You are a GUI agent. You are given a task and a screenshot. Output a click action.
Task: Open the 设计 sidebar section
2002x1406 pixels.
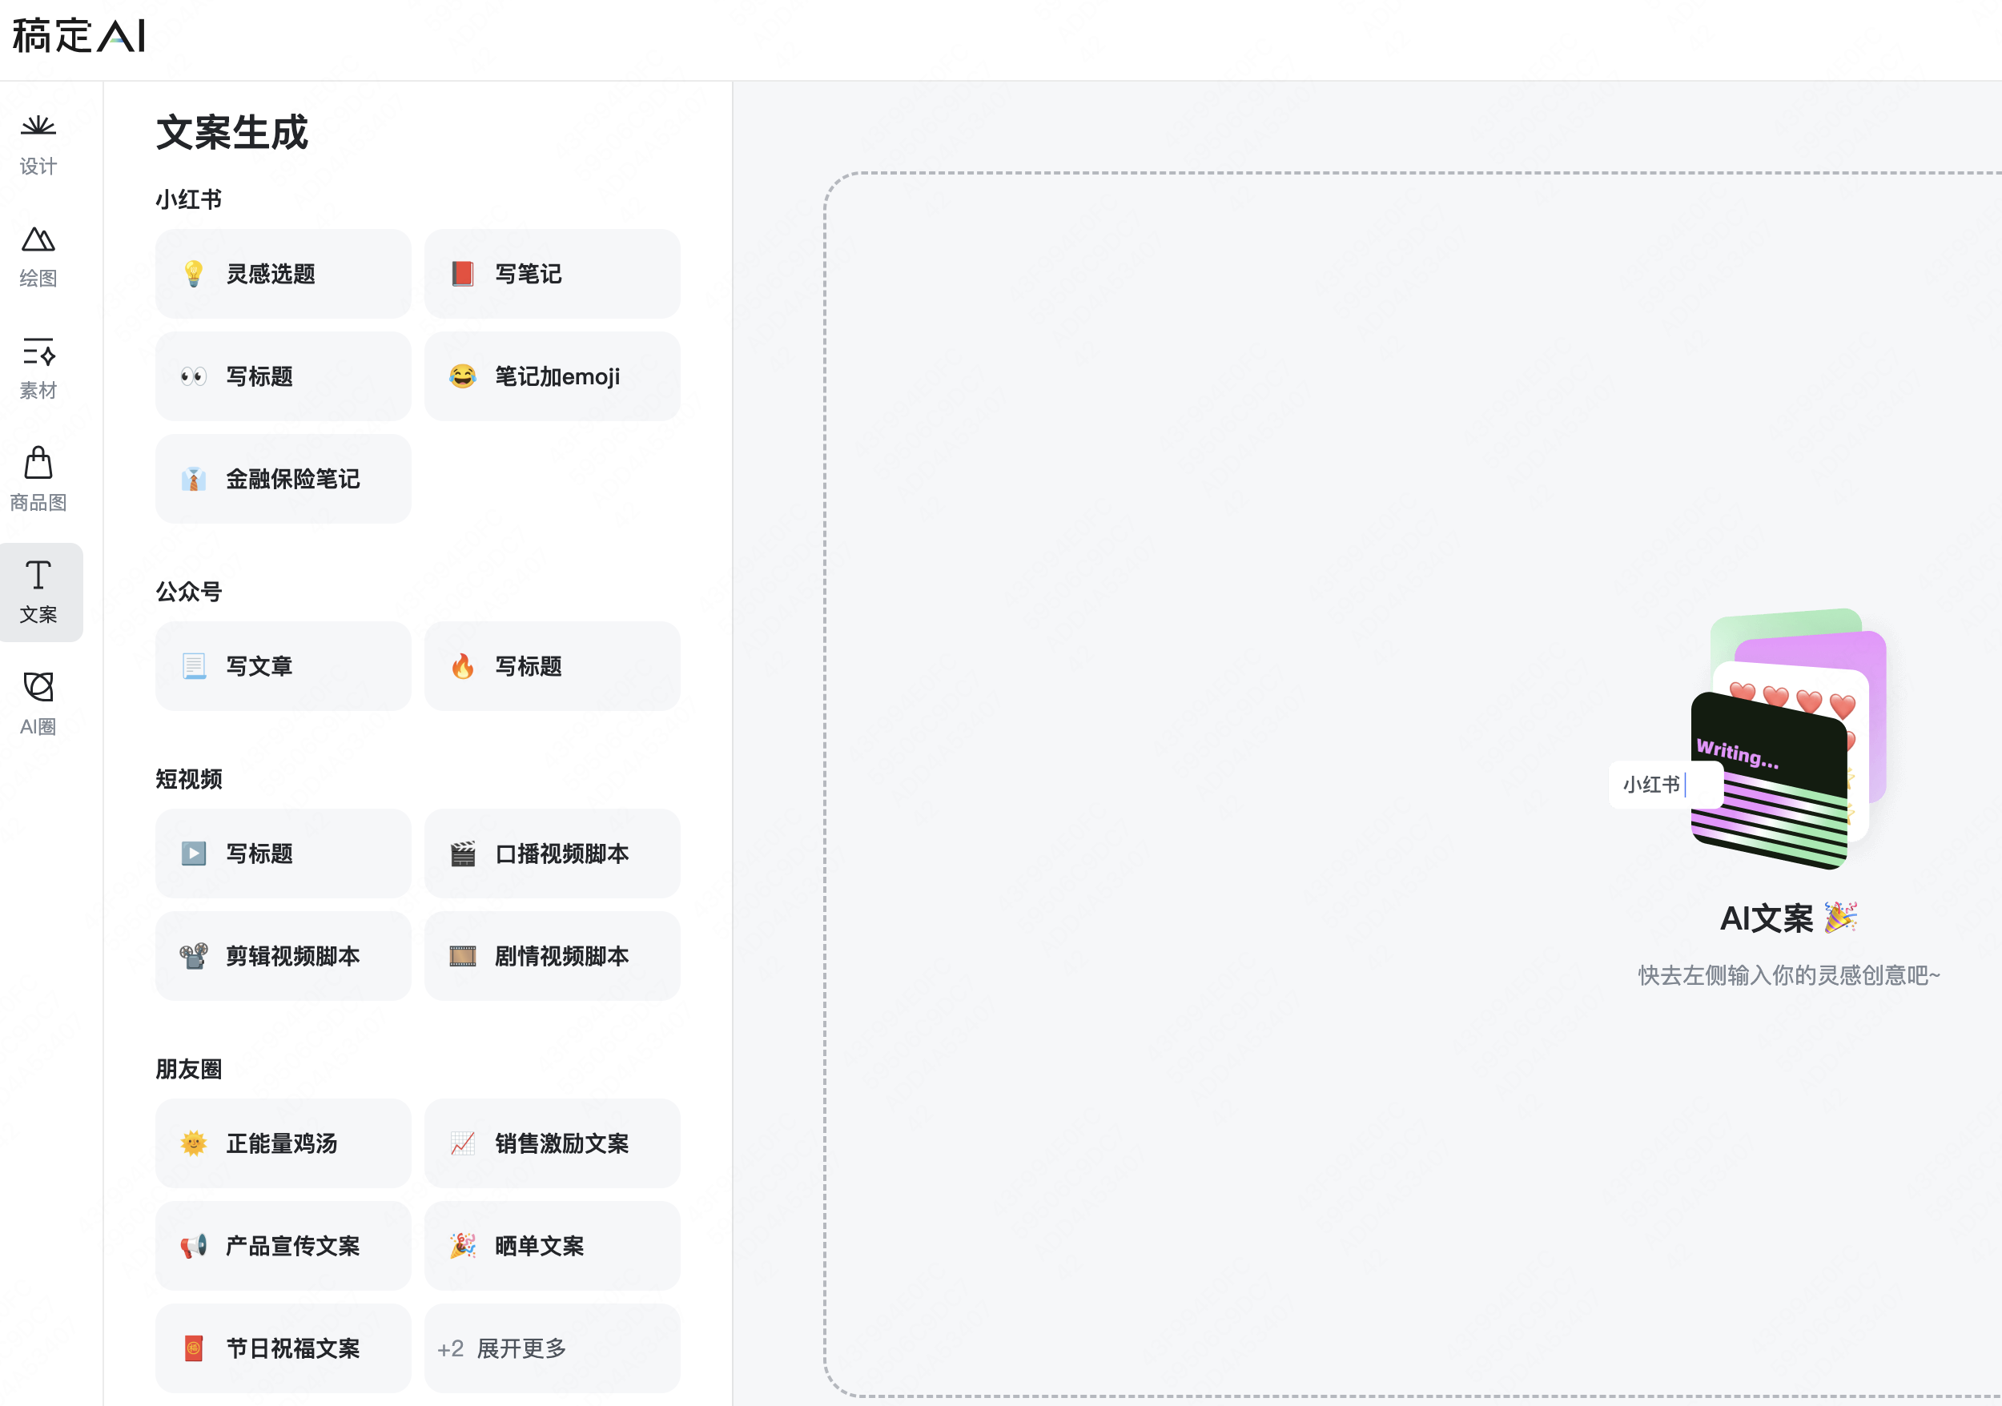tap(38, 145)
